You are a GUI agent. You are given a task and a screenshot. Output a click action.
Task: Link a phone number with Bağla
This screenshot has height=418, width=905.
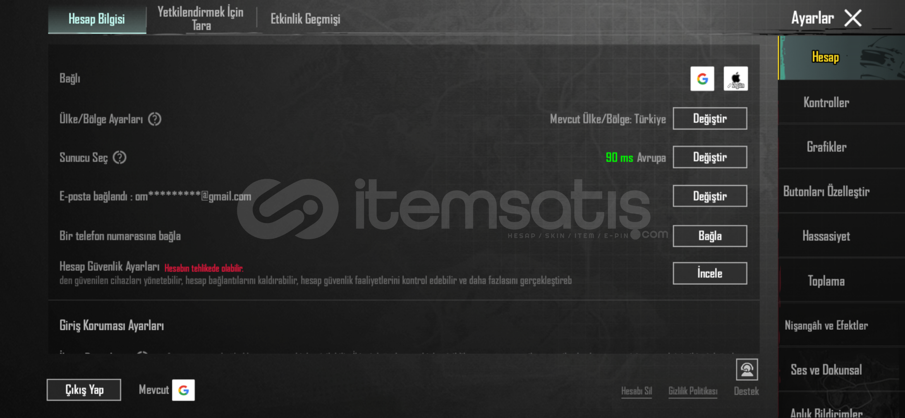point(710,236)
